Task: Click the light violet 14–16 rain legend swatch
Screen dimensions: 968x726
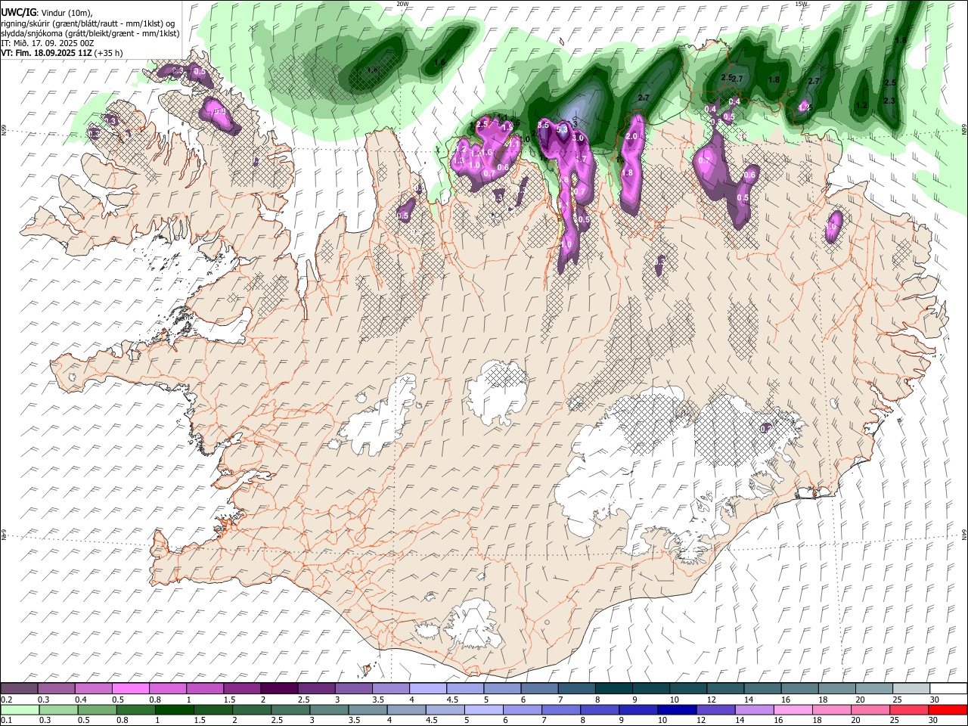Action: click(x=755, y=709)
